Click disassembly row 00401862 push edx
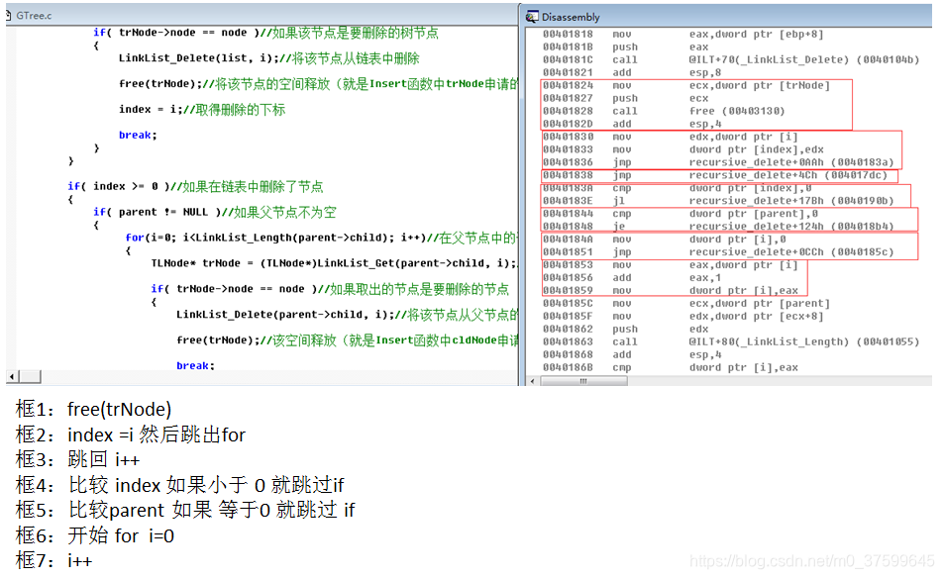This screenshot has width=944, height=579. (x=625, y=329)
